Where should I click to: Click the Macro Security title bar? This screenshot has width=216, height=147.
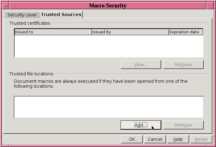[108, 6]
